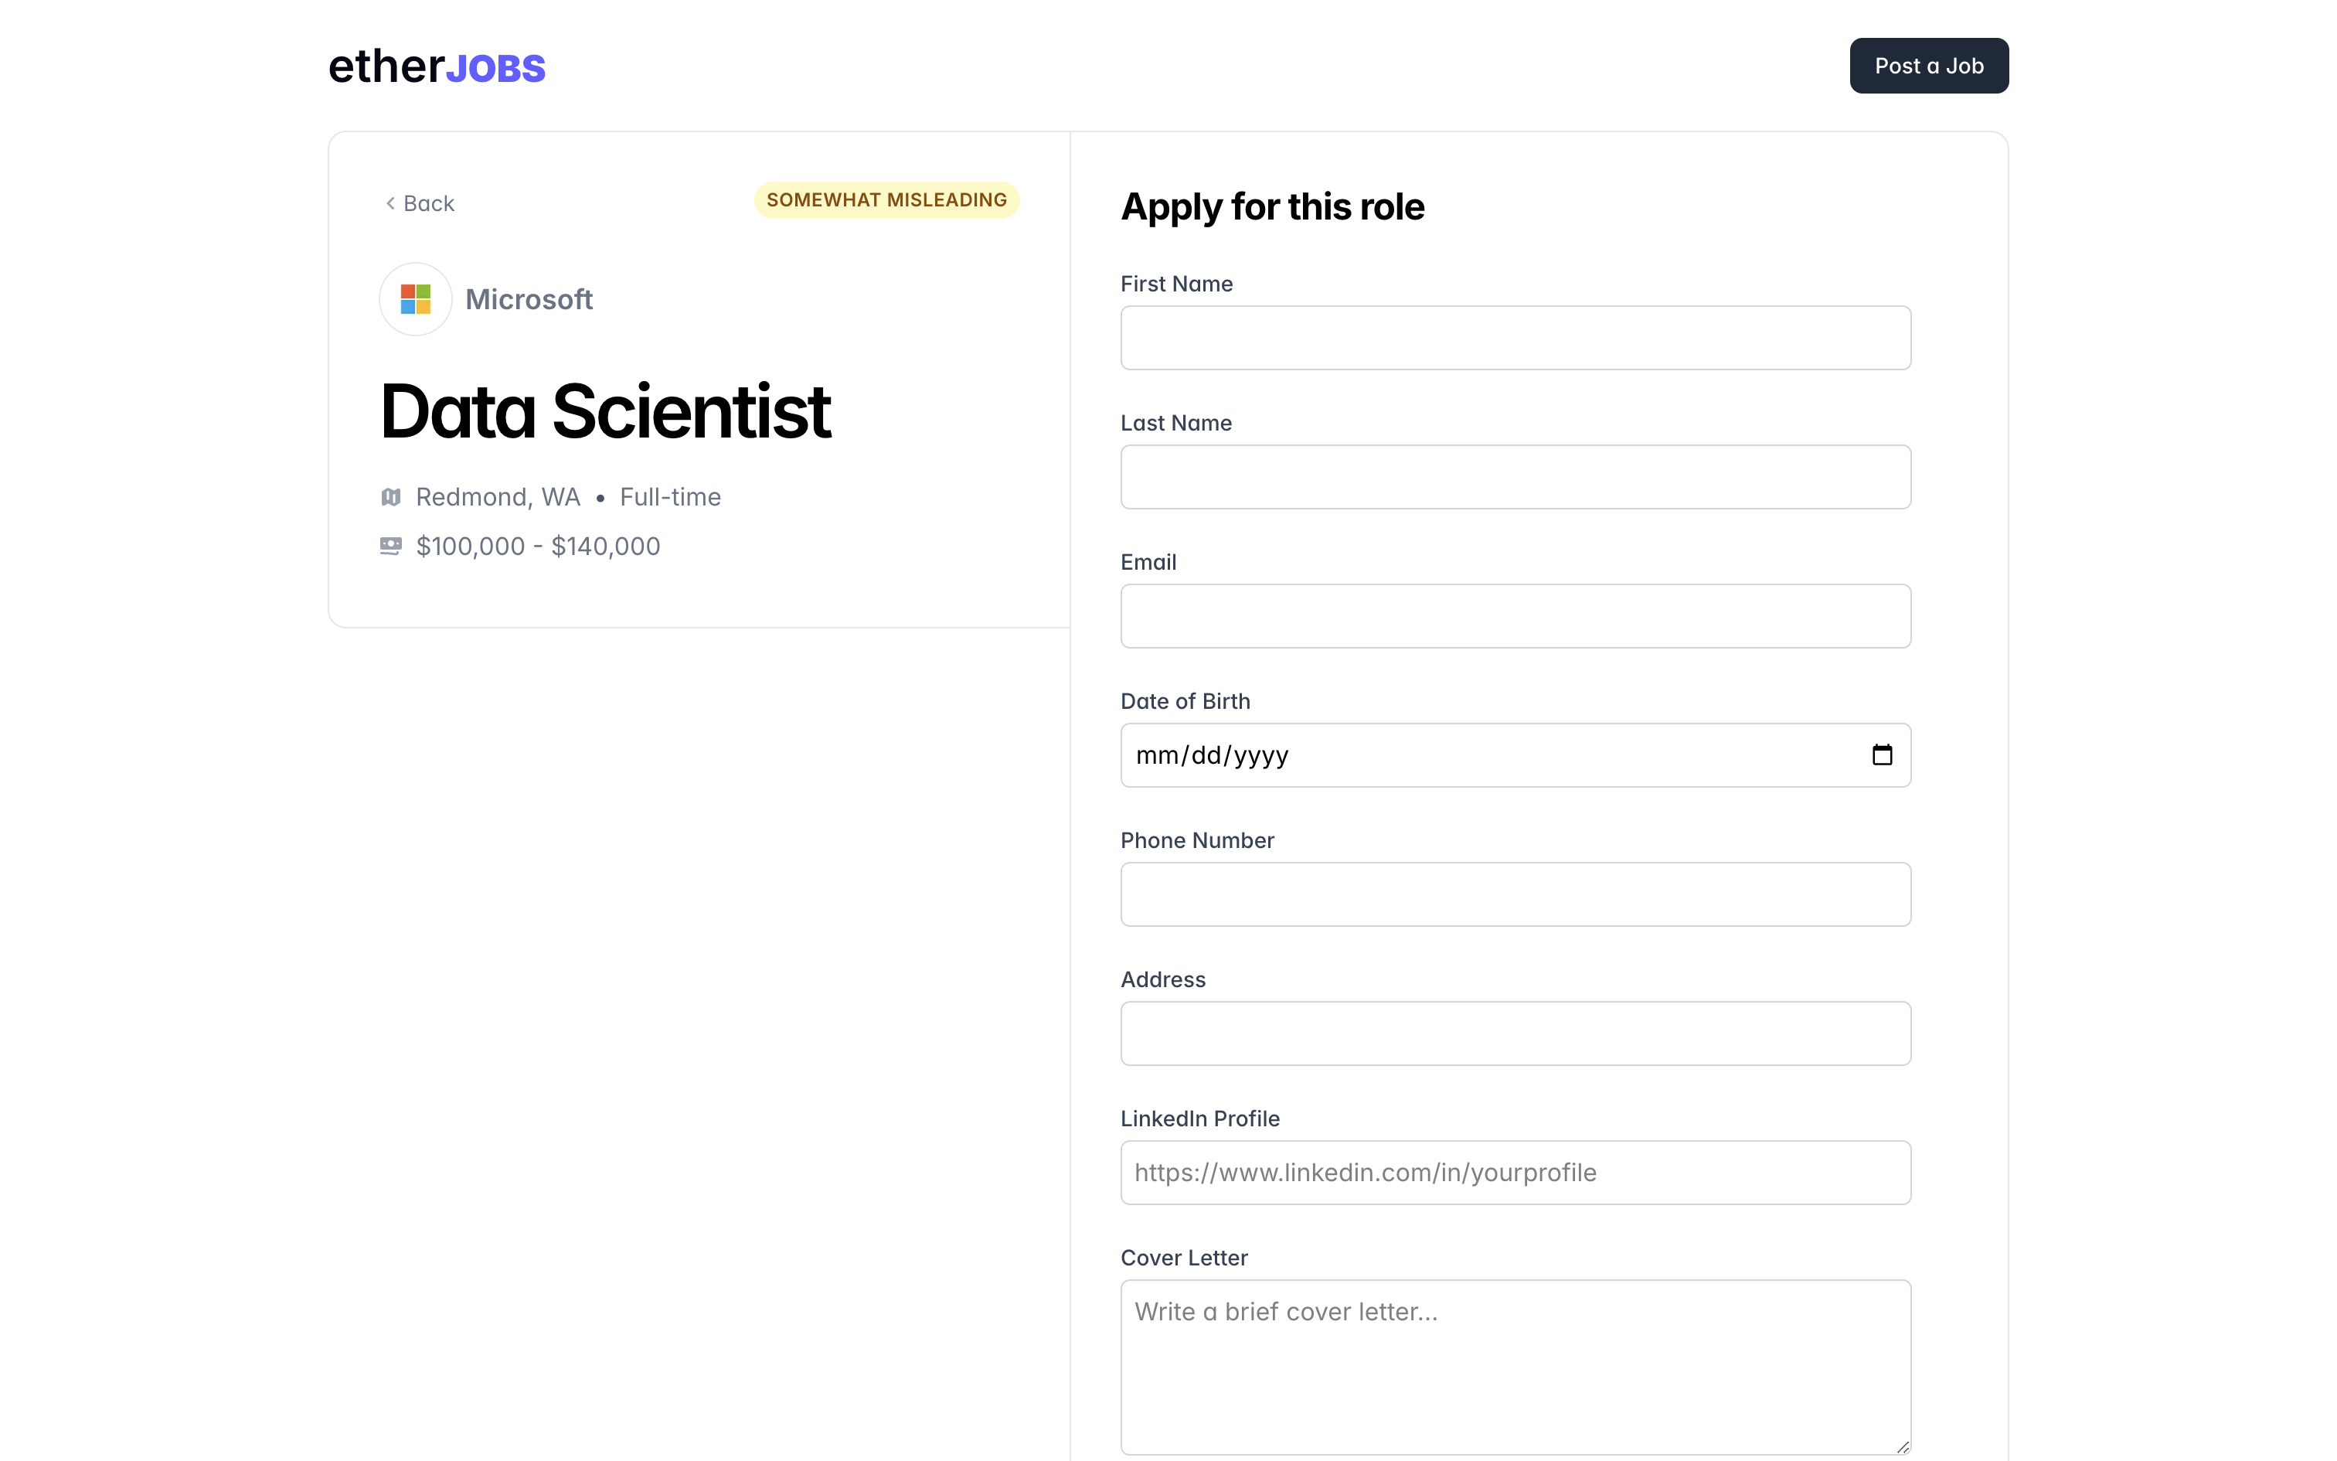This screenshot has width=2337, height=1461.
Task: Click inside the Cover Letter textarea
Action: point(1514,1367)
